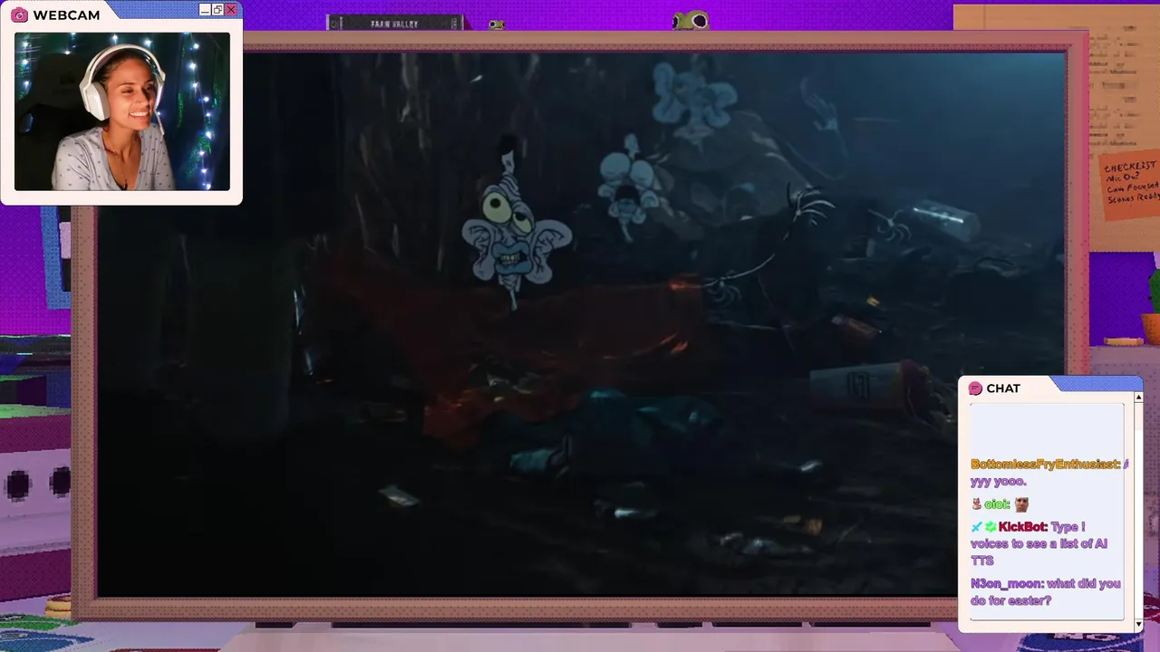
Task: Click the orange CHECKLIST sticky note
Action: [x=1131, y=187]
